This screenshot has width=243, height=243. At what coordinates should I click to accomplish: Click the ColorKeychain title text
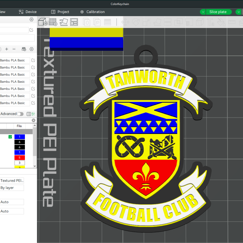[120, 4]
